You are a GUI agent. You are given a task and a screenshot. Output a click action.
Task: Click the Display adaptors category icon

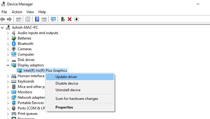[x=14, y=65]
